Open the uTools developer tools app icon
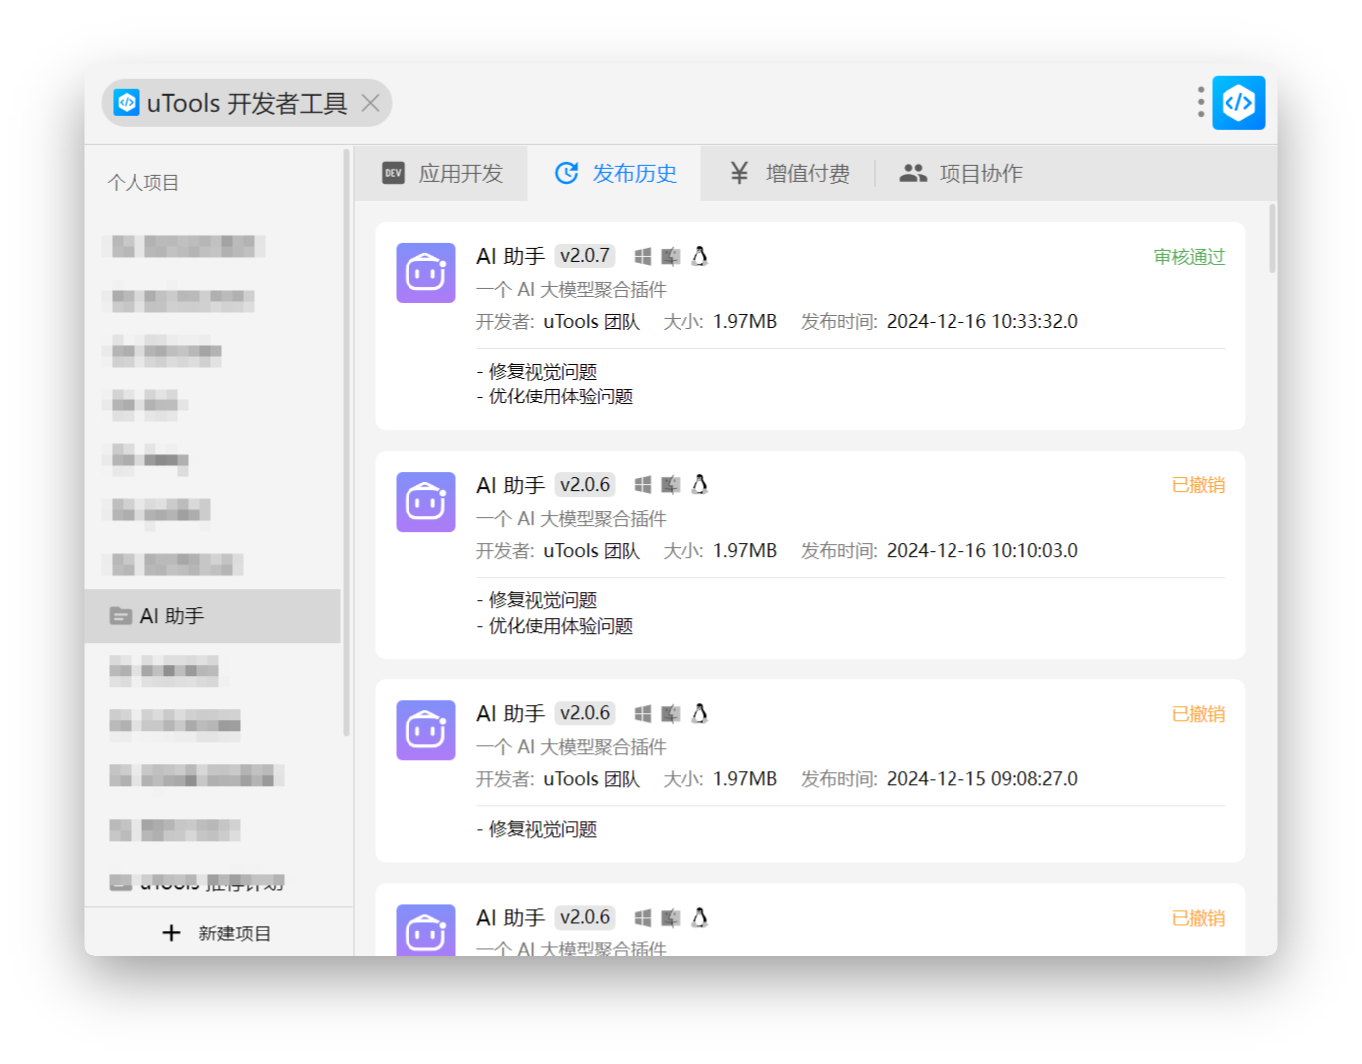This screenshot has width=1362, height=1064. [x=1237, y=102]
